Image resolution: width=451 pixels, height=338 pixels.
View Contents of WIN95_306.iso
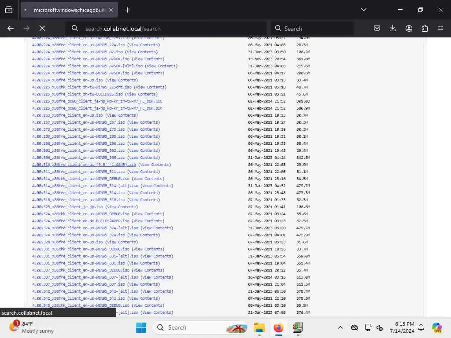pos(144,158)
